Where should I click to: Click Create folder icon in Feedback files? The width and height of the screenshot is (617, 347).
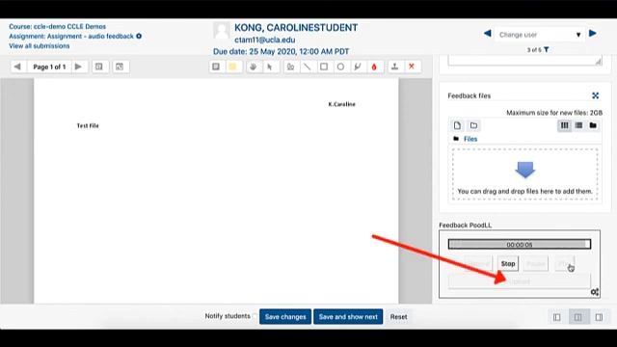click(x=473, y=125)
